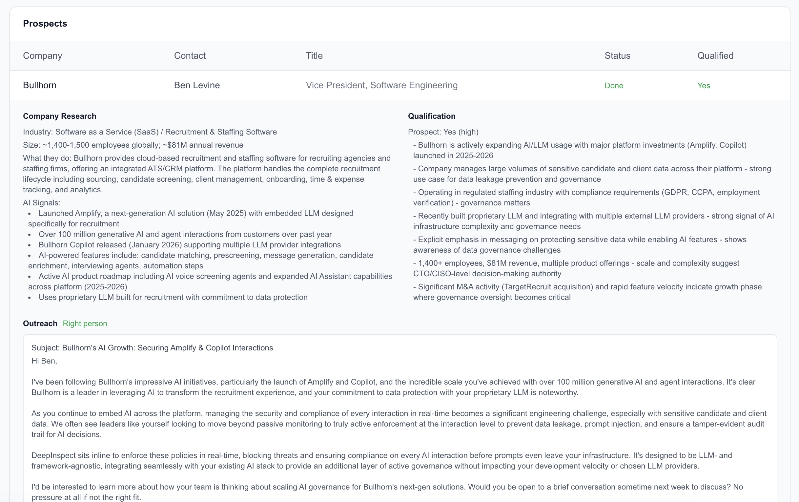
Task: Open the Done status indicator
Action: 613,85
